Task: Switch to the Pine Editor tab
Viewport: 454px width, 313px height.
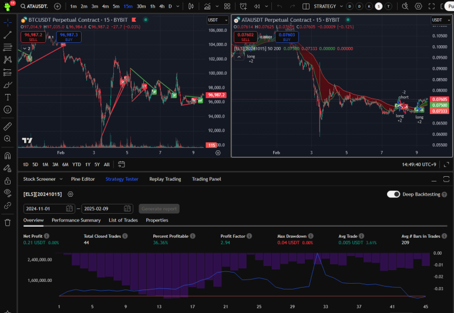Action: 83,179
